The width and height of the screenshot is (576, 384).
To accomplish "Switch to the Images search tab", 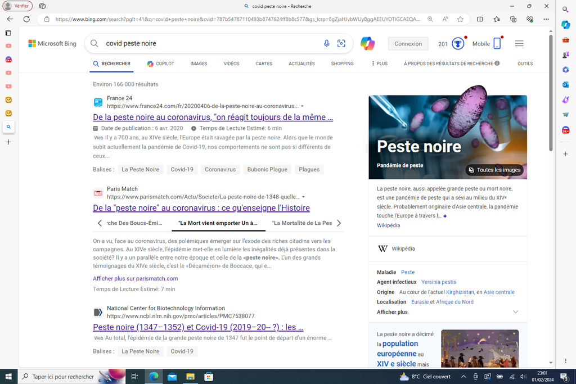I will pos(199,64).
